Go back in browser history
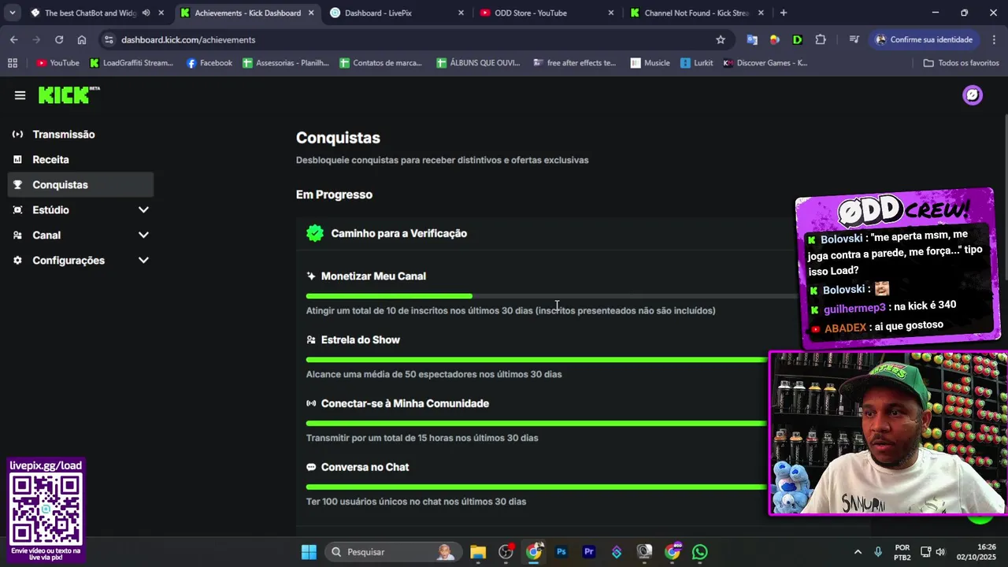 point(14,39)
